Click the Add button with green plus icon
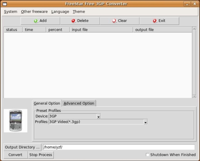This screenshot has width=200, height=161. click(x=40, y=21)
